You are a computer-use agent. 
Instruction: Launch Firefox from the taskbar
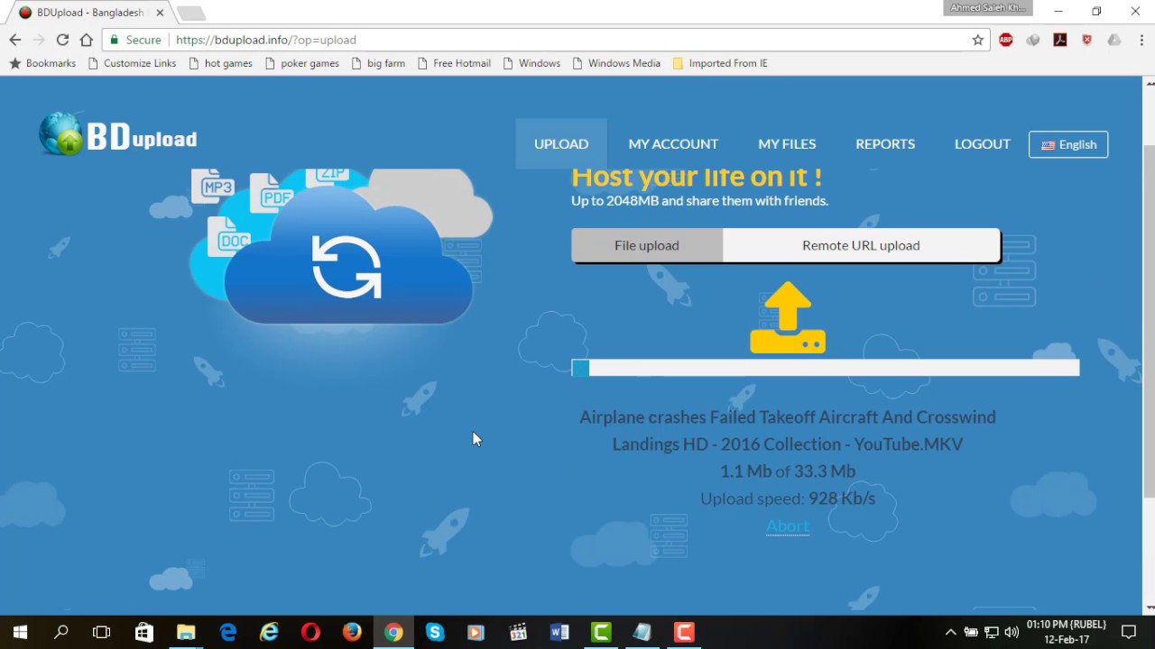[352, 632]
